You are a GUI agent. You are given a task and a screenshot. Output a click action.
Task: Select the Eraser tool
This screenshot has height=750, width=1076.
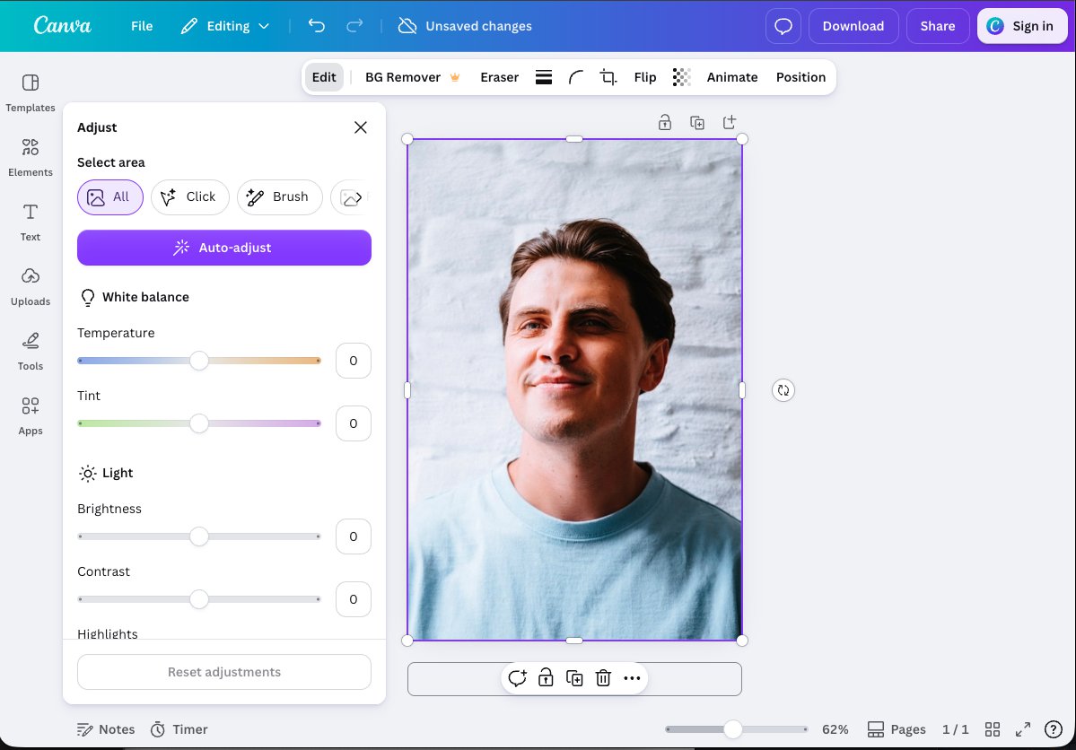pos(500,77)
